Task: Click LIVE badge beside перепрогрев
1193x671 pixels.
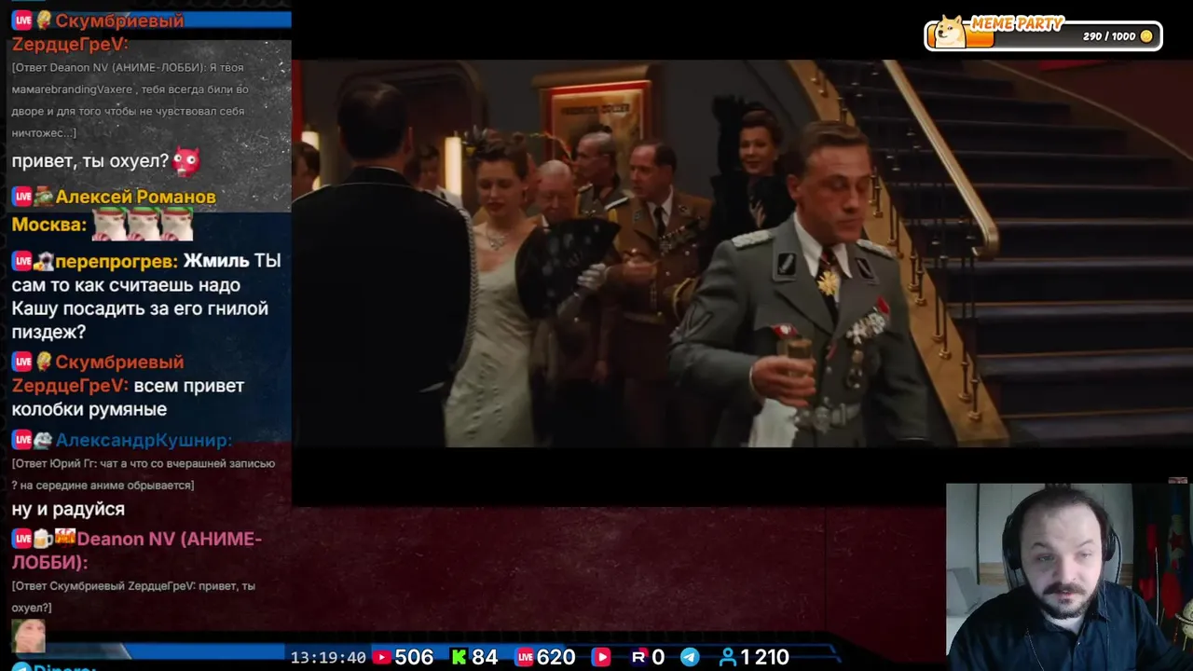Action: click(21, 261)
